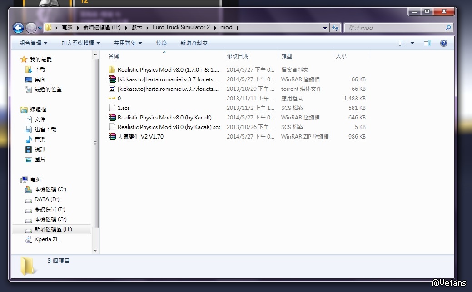Open the help question mark icon
The width and height of the screenshot is (472, 292).
coord(444,43)
